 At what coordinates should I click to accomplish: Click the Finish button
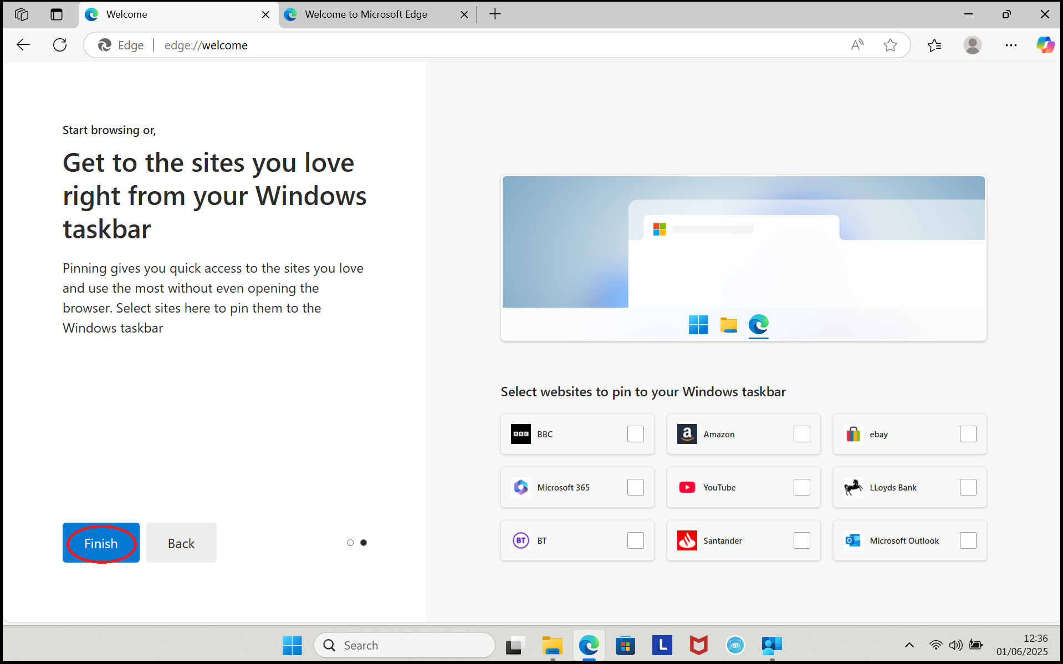pos(101,543)
